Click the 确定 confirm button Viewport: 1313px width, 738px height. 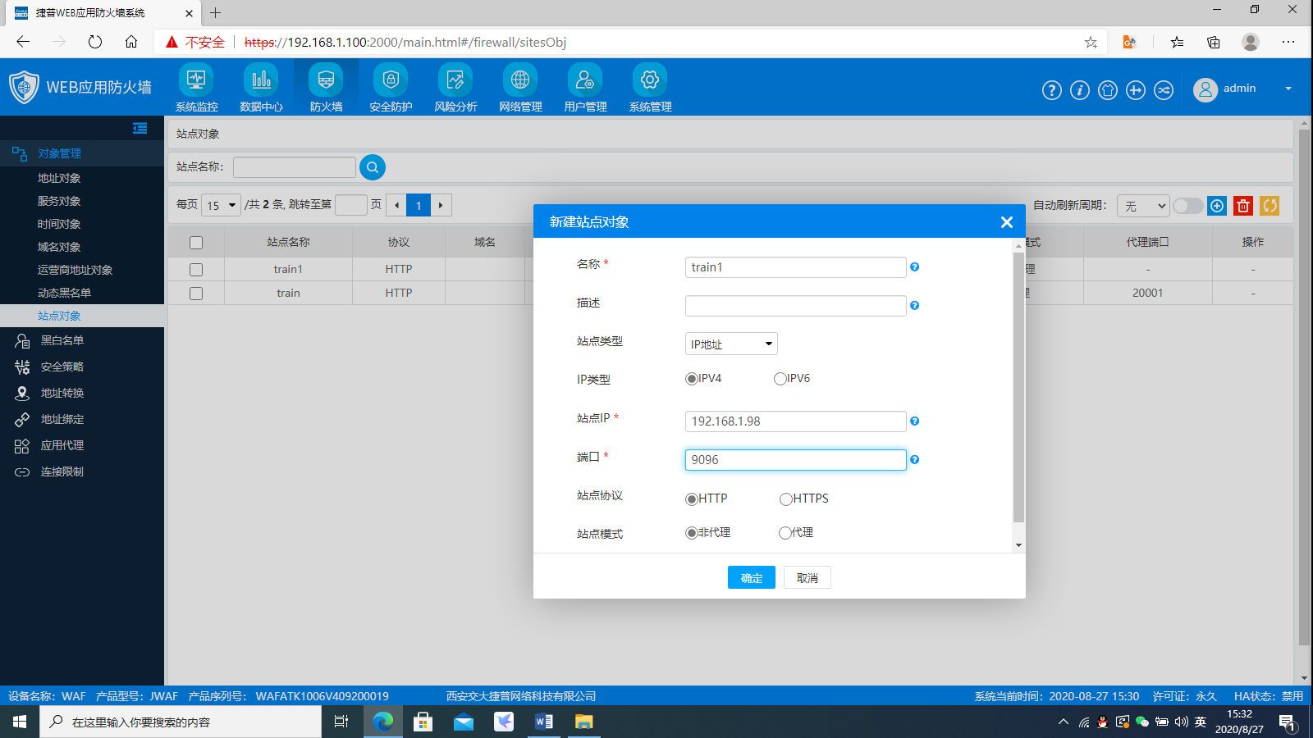(x=752, y=577)
